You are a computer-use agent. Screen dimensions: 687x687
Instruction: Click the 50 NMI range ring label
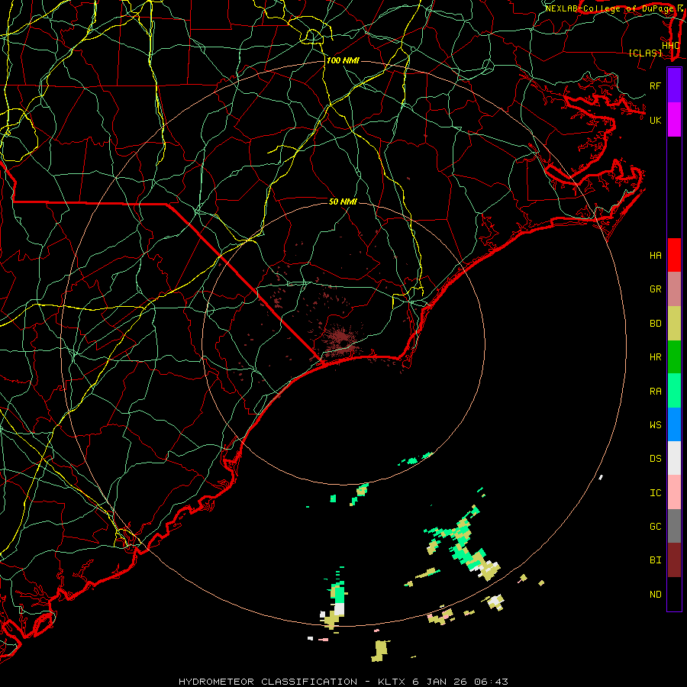coord(343,202)
